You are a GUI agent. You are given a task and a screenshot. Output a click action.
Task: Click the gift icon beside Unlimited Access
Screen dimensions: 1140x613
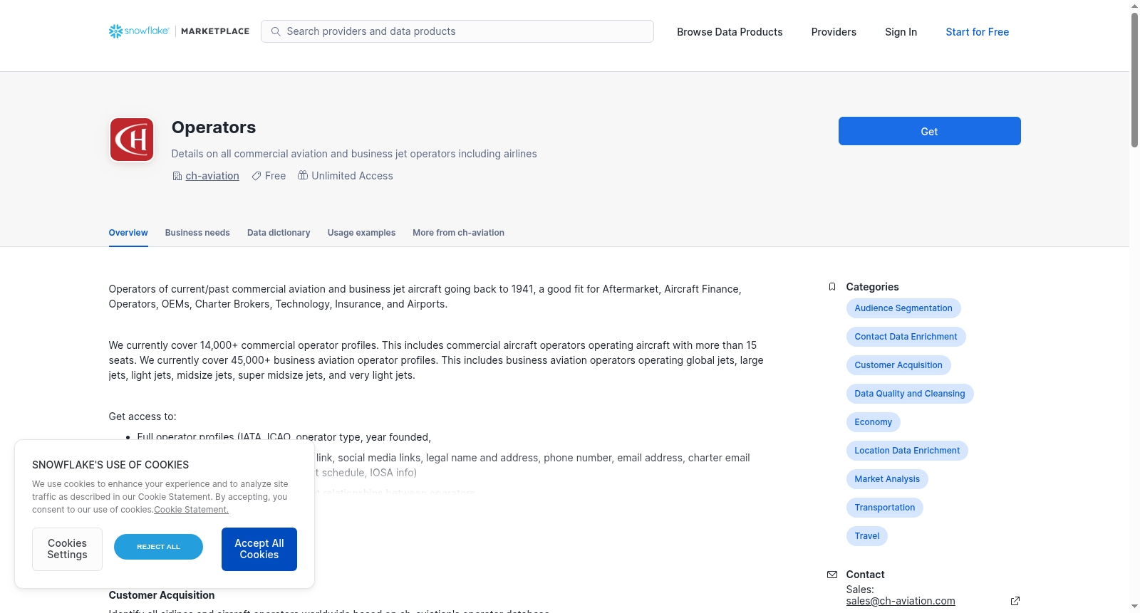[x=303, y=175]
